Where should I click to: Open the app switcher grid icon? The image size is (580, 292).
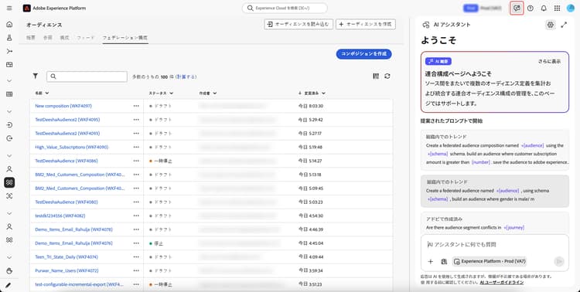click(x=557, y=8)
